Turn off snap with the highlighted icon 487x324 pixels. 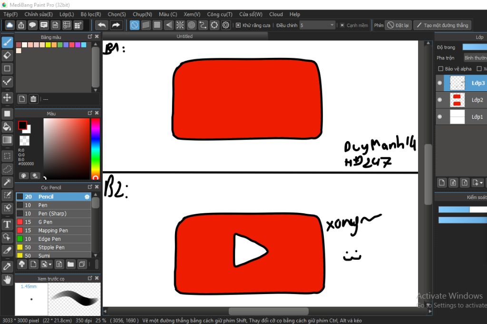tap(135, 25)
